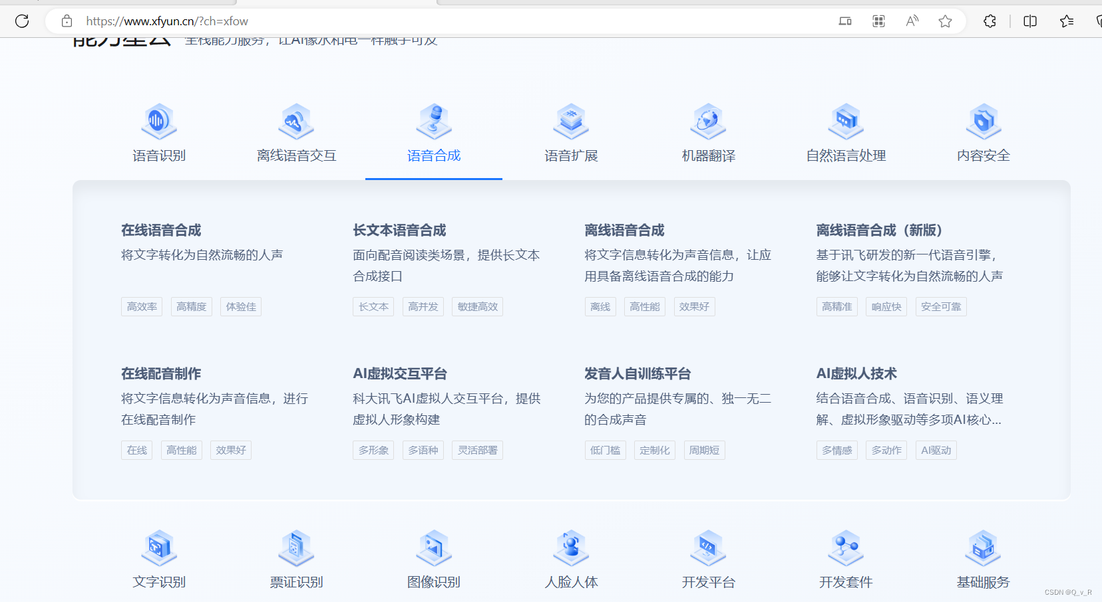Select the 基础服务 icon
The image size is (1102, 602).
click(x=982, y=548)
